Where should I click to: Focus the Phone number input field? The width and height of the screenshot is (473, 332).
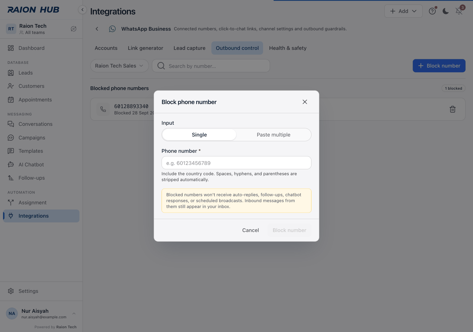[x=237, y=163]
